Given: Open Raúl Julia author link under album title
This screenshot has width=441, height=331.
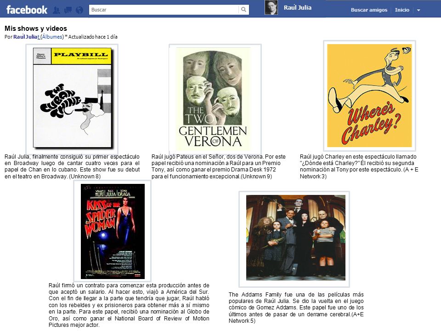Looking at the screenshot, I should (x=26, y=37).
